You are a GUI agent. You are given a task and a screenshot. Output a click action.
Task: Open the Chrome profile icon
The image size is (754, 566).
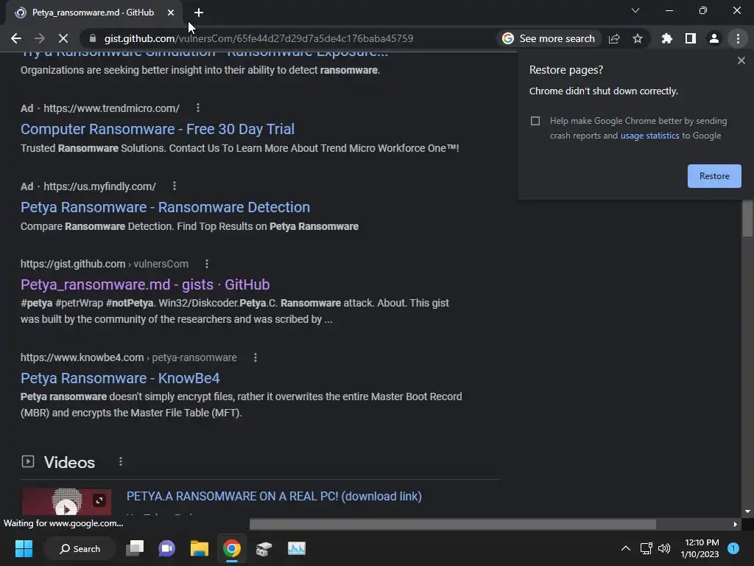coord(714,38)
